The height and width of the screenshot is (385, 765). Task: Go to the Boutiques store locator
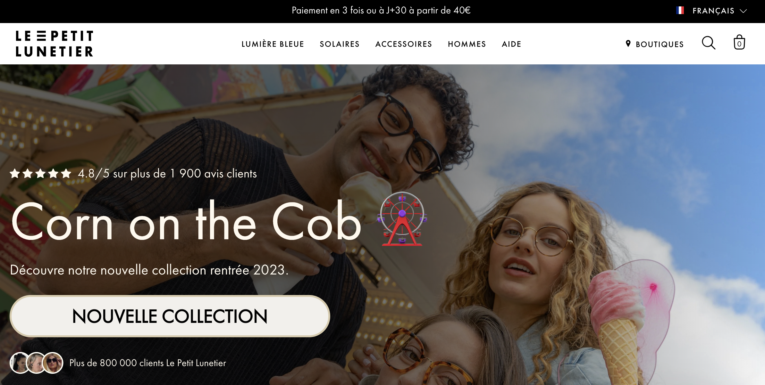[655, 44]
